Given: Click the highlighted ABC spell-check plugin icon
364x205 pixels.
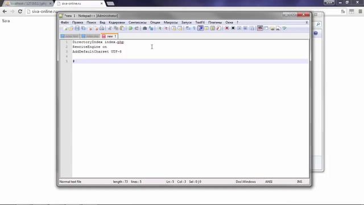Looking at the screenshot, I should pos(260,28).
